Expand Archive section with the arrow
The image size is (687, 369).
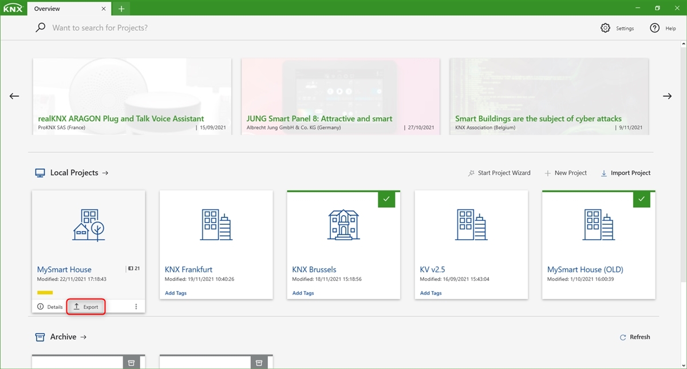84,337
